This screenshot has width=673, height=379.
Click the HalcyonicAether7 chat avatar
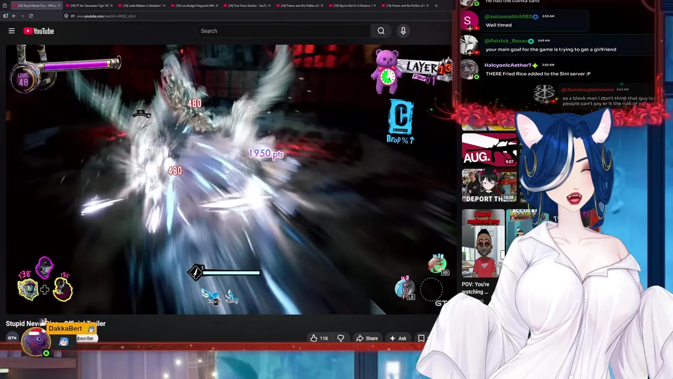tap(469, 69)
